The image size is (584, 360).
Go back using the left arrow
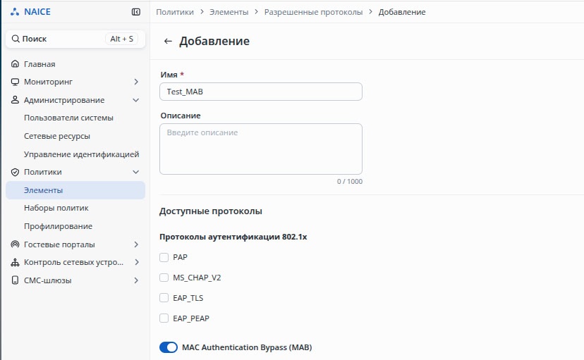pos(168,42)
